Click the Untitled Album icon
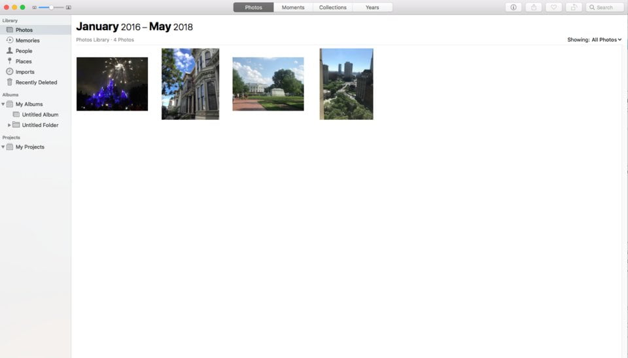 pyautogui.click(x=16, y=115)
